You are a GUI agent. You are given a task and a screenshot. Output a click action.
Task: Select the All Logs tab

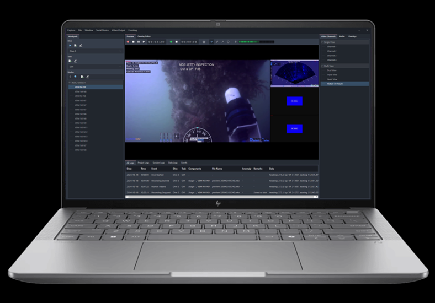tap(130, 163)
